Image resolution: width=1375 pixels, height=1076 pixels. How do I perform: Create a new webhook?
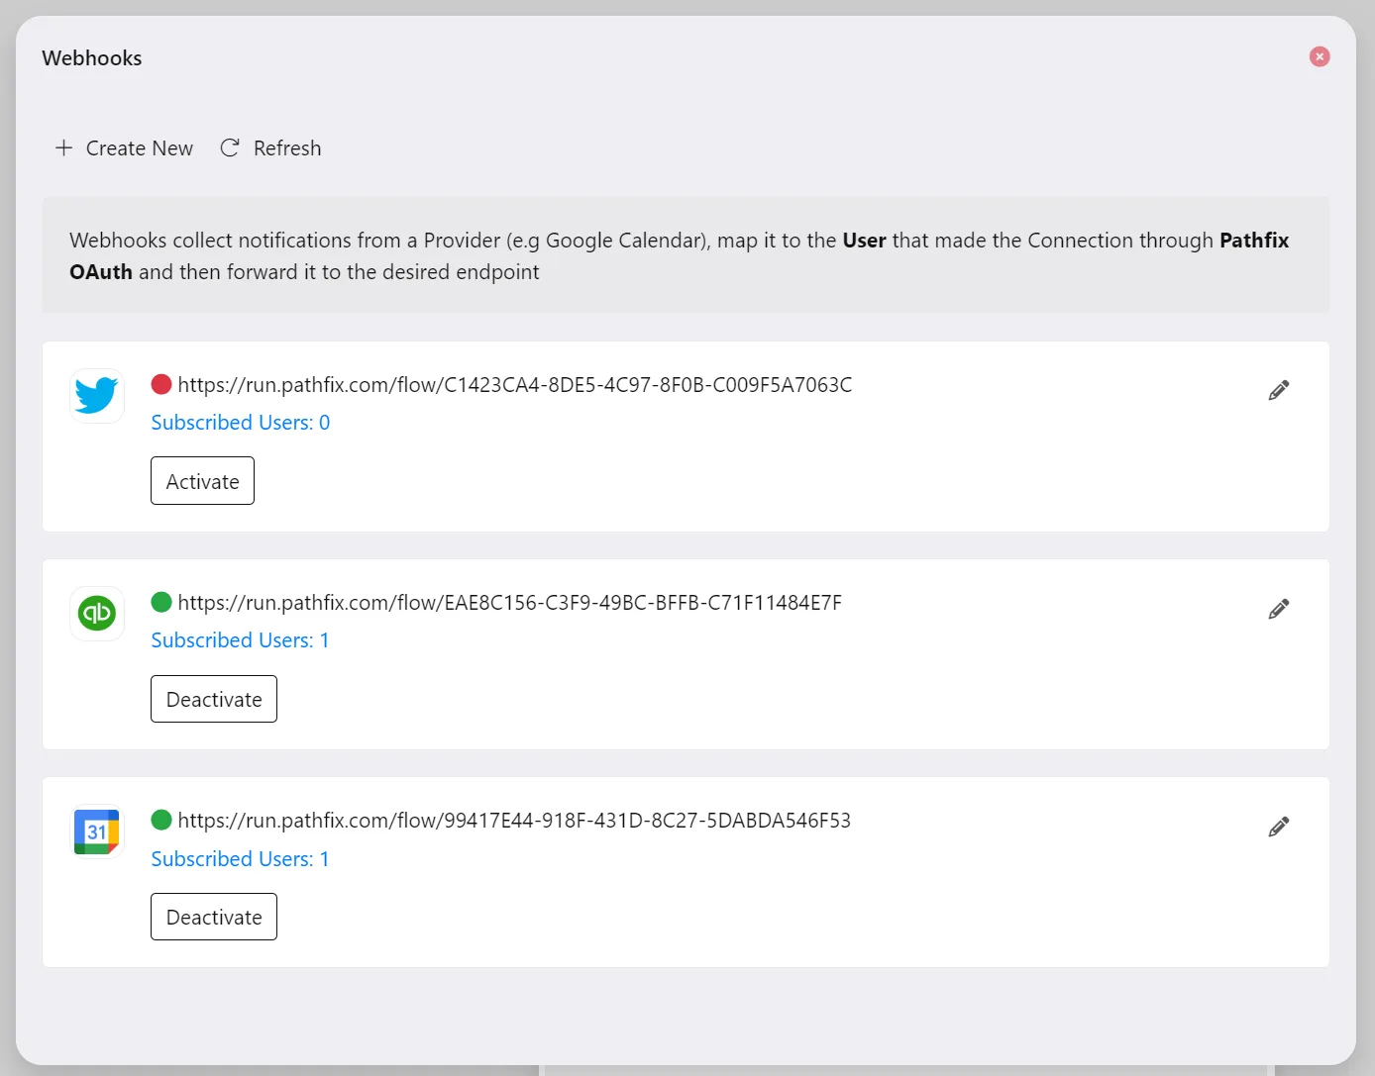pyautogui.click(x=124, y=147)
